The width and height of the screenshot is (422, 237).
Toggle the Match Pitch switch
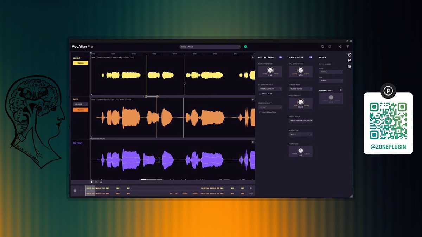311,57
